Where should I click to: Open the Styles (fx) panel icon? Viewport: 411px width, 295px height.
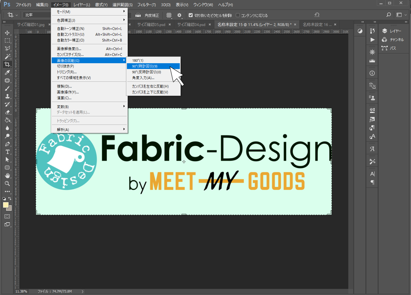tap(372, 119)
